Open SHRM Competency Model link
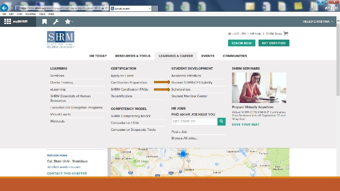 coord(131,116)
